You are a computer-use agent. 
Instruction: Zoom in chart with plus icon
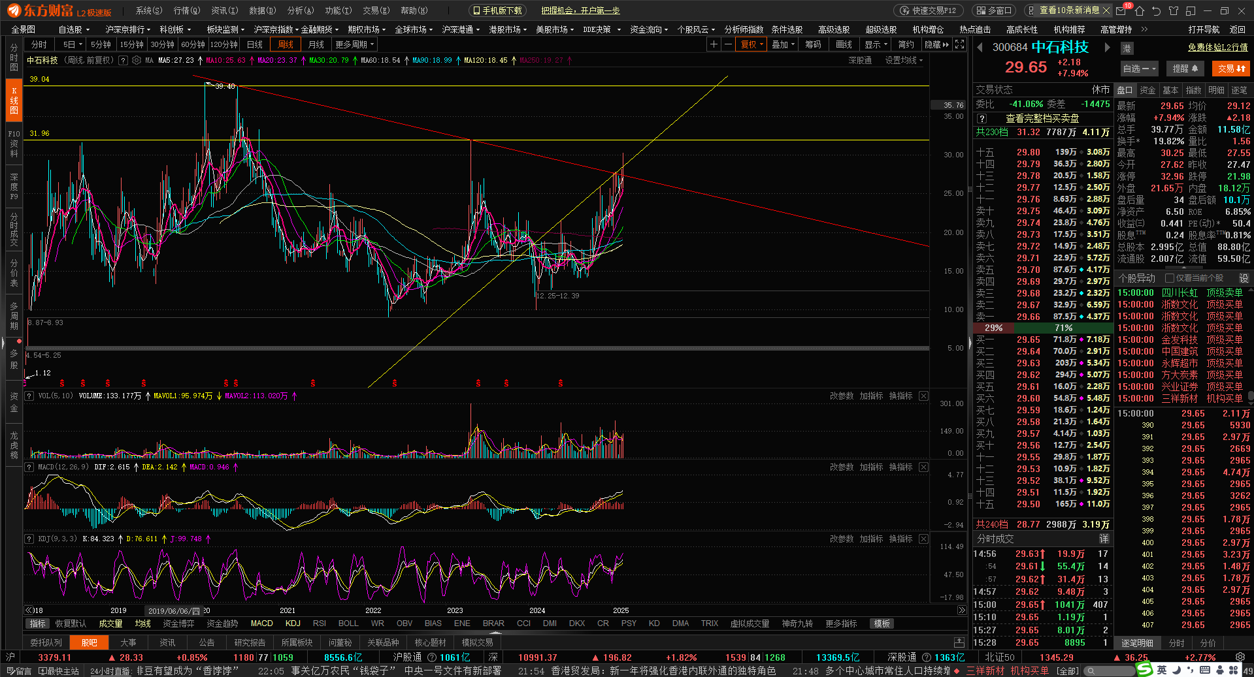coord(714,44)
